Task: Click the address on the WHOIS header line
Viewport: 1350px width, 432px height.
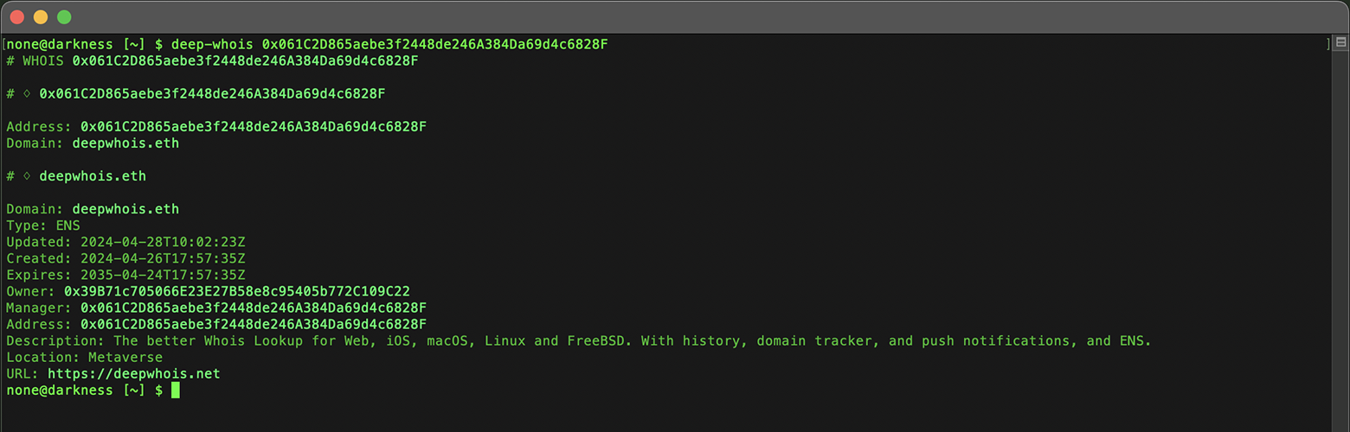Action: (x=245, y=60)
